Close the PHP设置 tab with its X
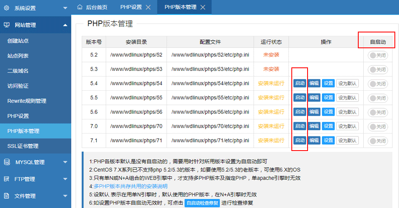 tap(149, 7)
